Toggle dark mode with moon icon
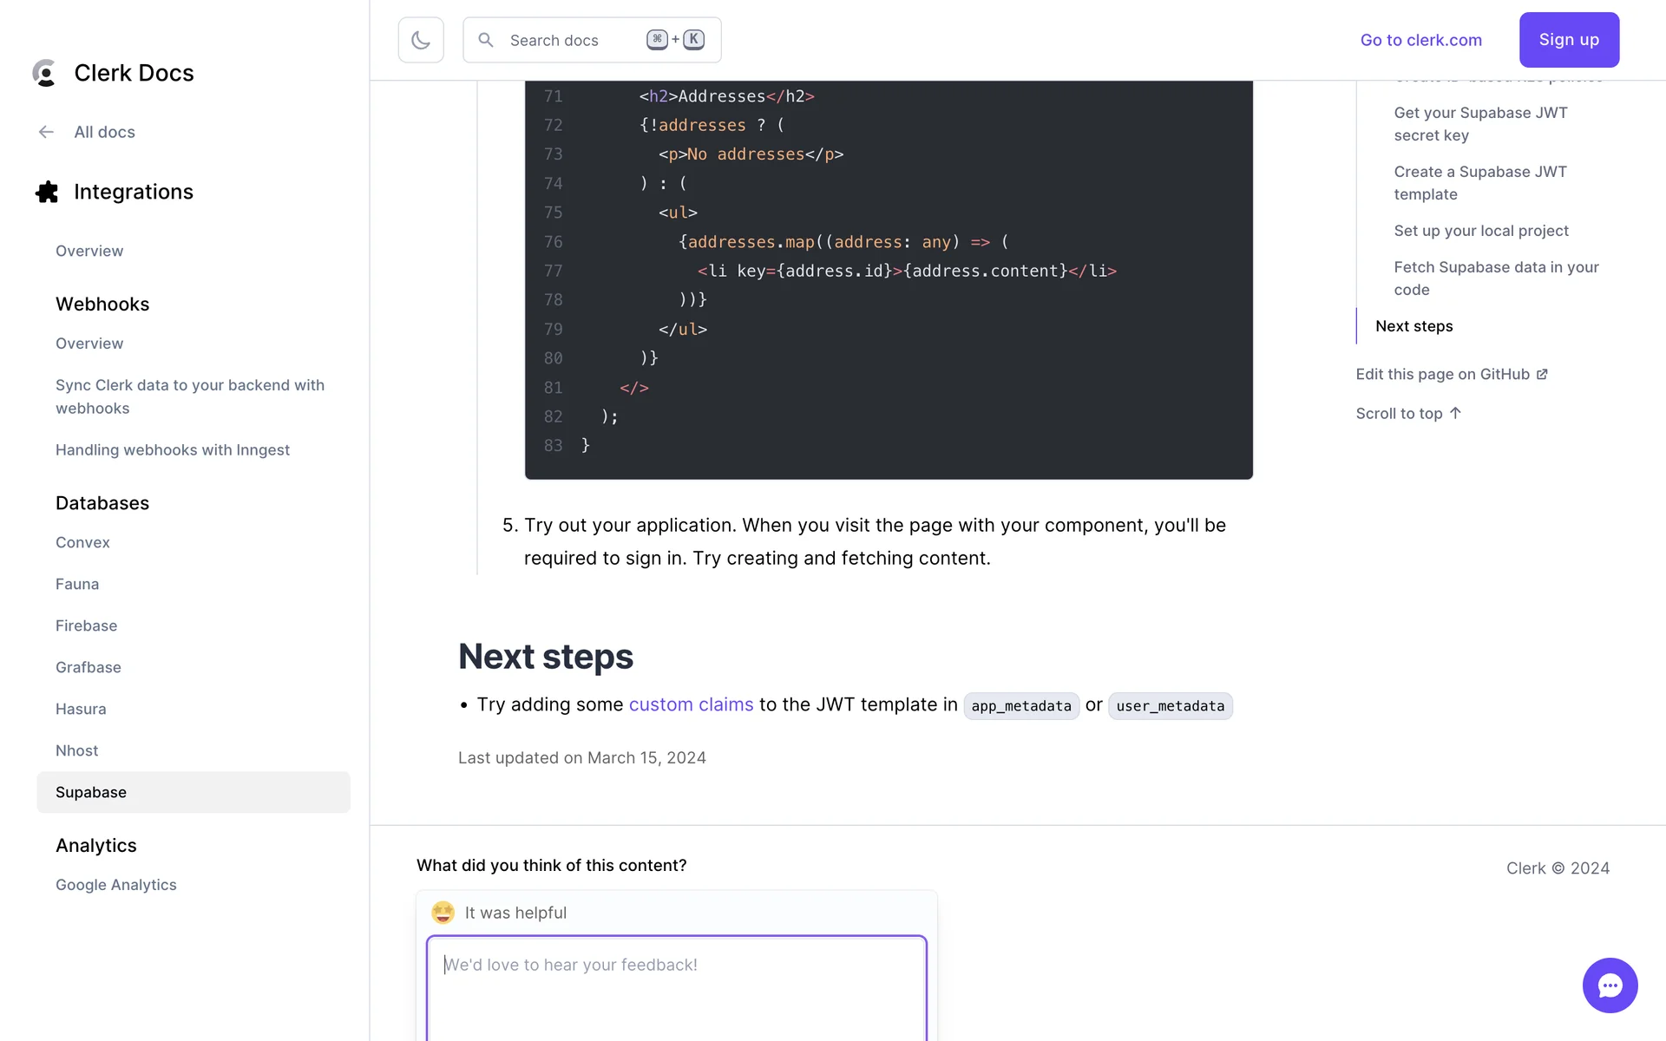This screenshot has width=1666, height=1041. (x=421, y=40)
